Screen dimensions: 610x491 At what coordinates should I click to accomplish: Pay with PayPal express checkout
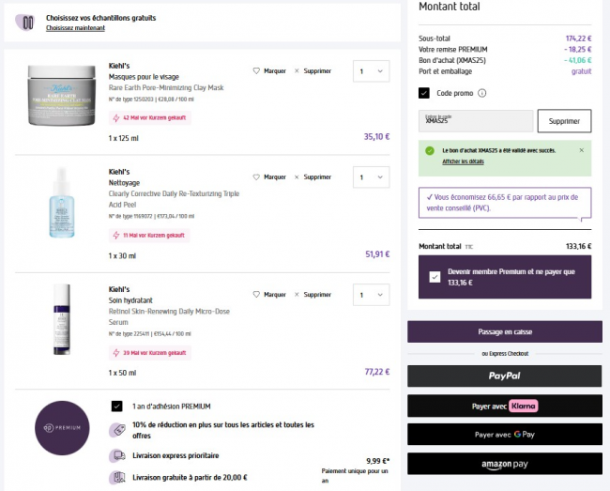(x=504, y=376)
